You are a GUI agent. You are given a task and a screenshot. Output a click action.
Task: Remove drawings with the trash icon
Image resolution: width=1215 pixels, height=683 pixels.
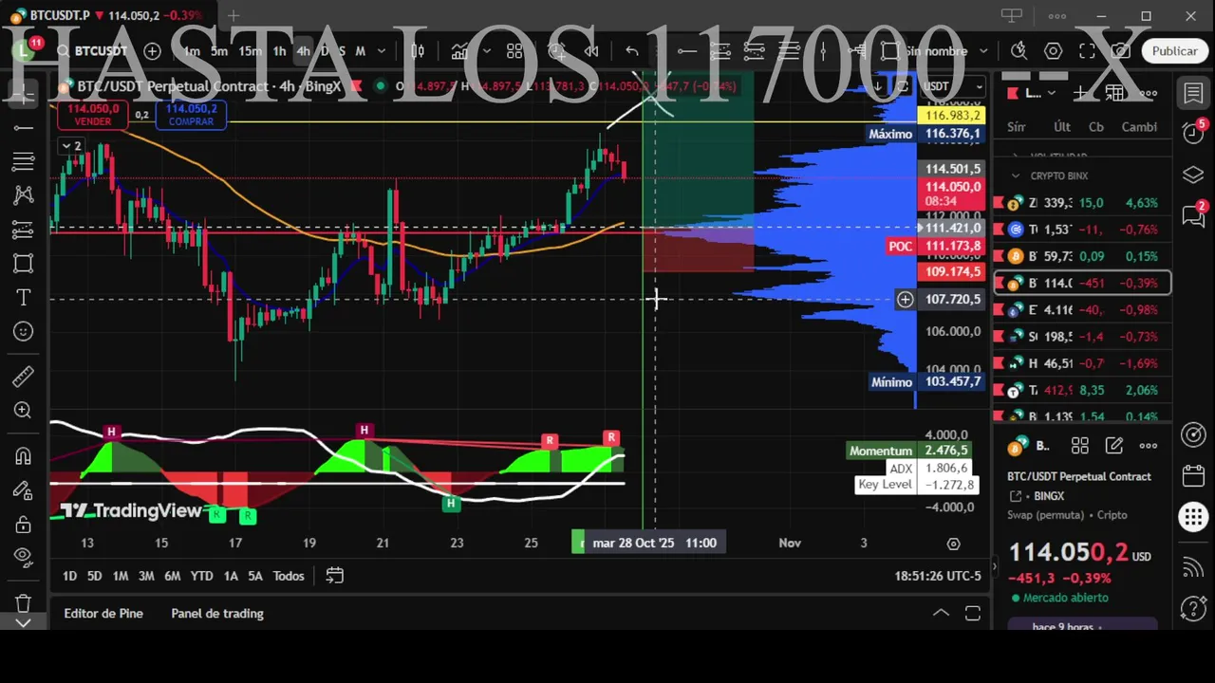click(24, 603)
